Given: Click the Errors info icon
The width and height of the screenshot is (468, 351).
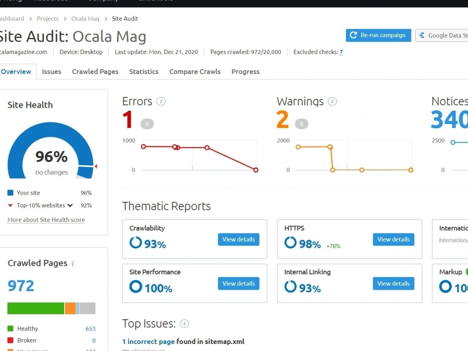Looking at the screenshot, I should pos(161,102).
